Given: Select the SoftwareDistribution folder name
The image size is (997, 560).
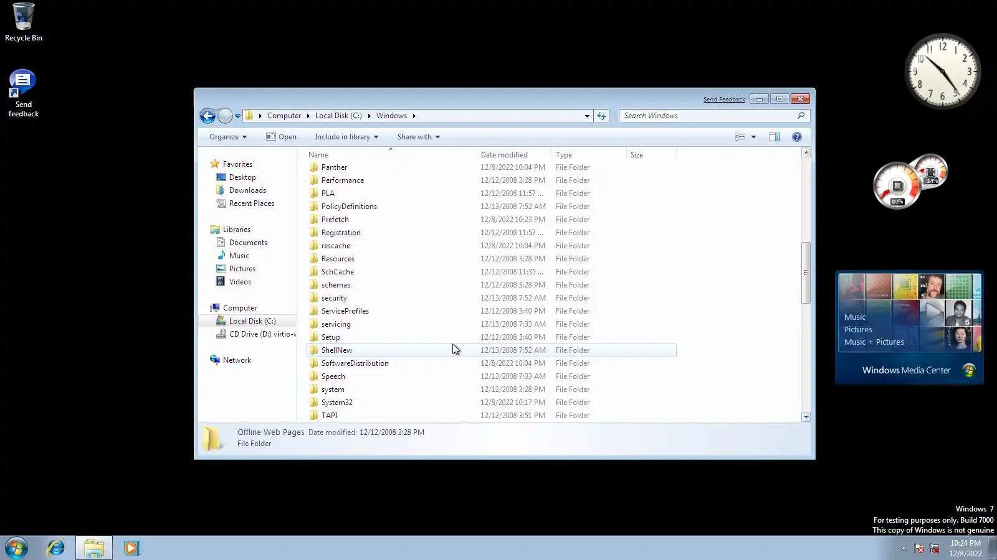Looking at the screenshot, I should 355,363.
